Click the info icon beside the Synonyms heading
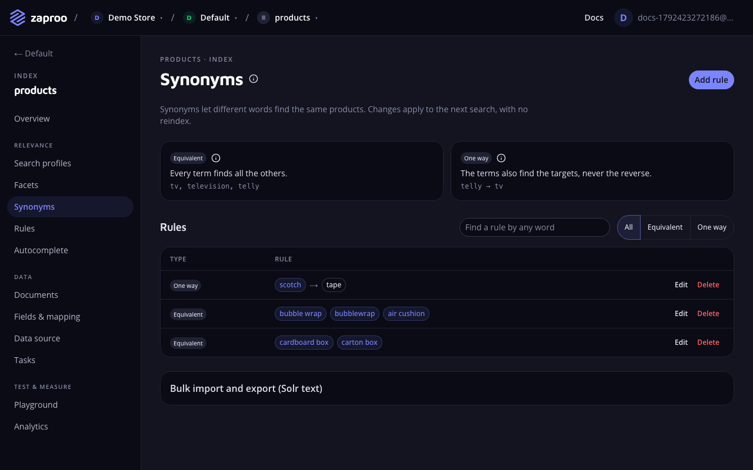The height and width of the screenshot is (470, 753). [x=254, y=79]
